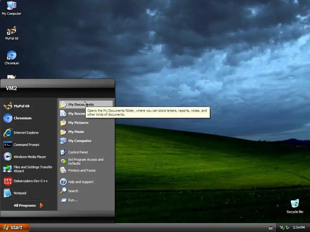This screenshot has width=310, height=232.
Task: Expand All Programs list
Action: (x=28, y=205)
